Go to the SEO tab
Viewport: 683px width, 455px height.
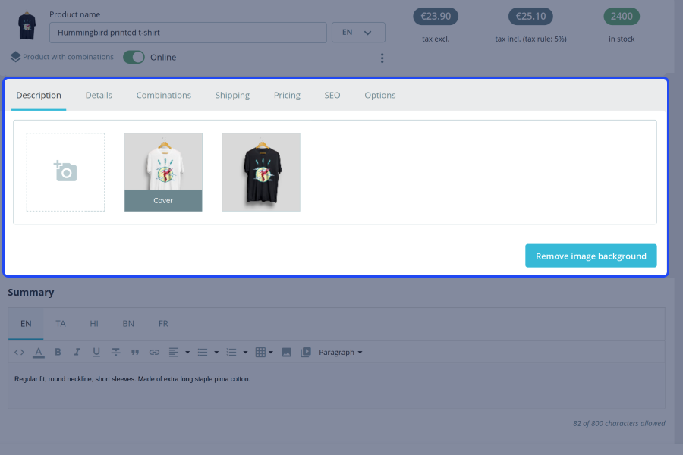pos(332,95)
